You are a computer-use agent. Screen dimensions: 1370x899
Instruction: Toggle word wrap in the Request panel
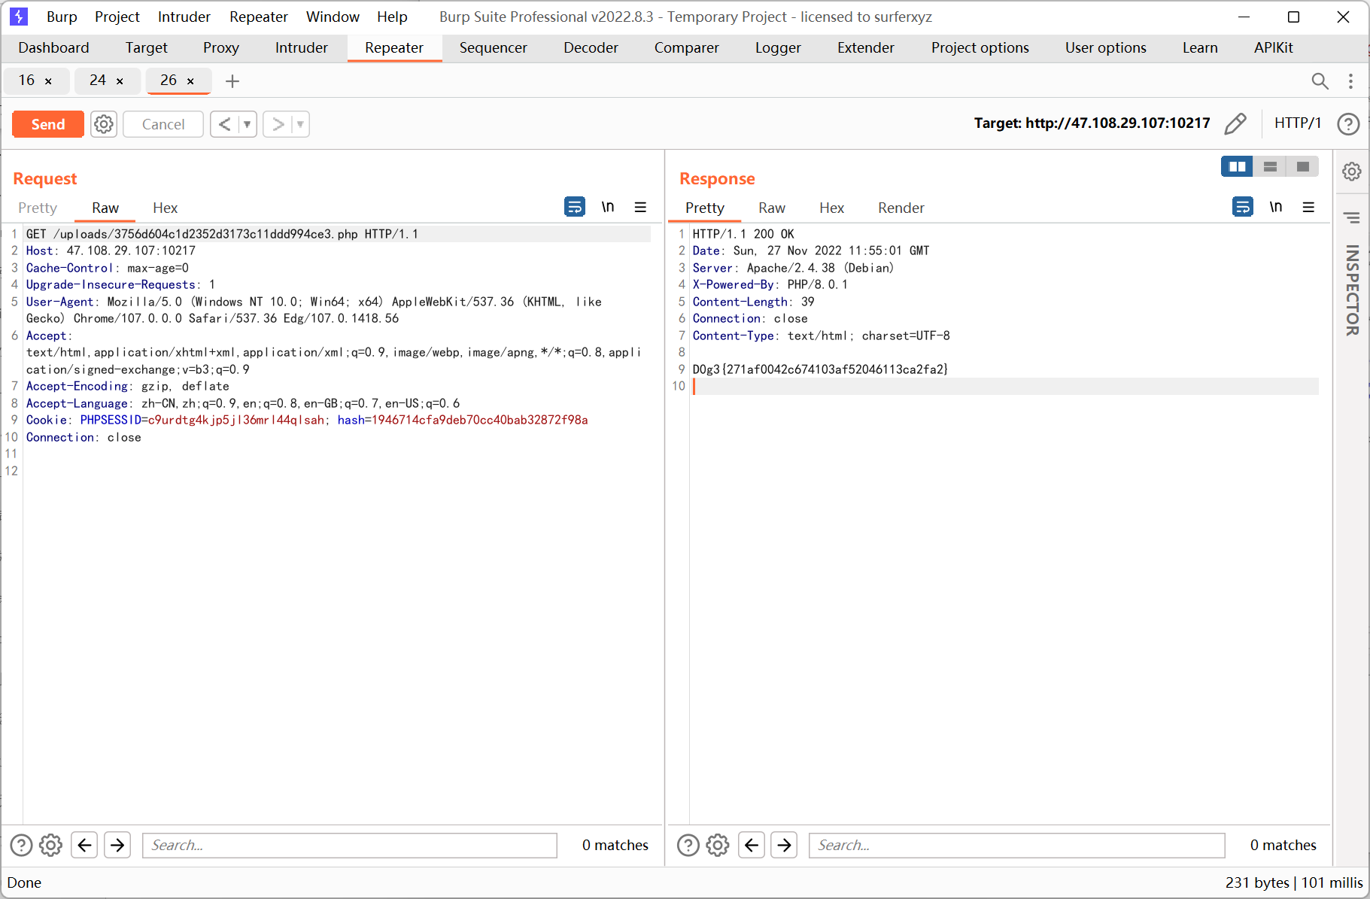click(575, 207)
